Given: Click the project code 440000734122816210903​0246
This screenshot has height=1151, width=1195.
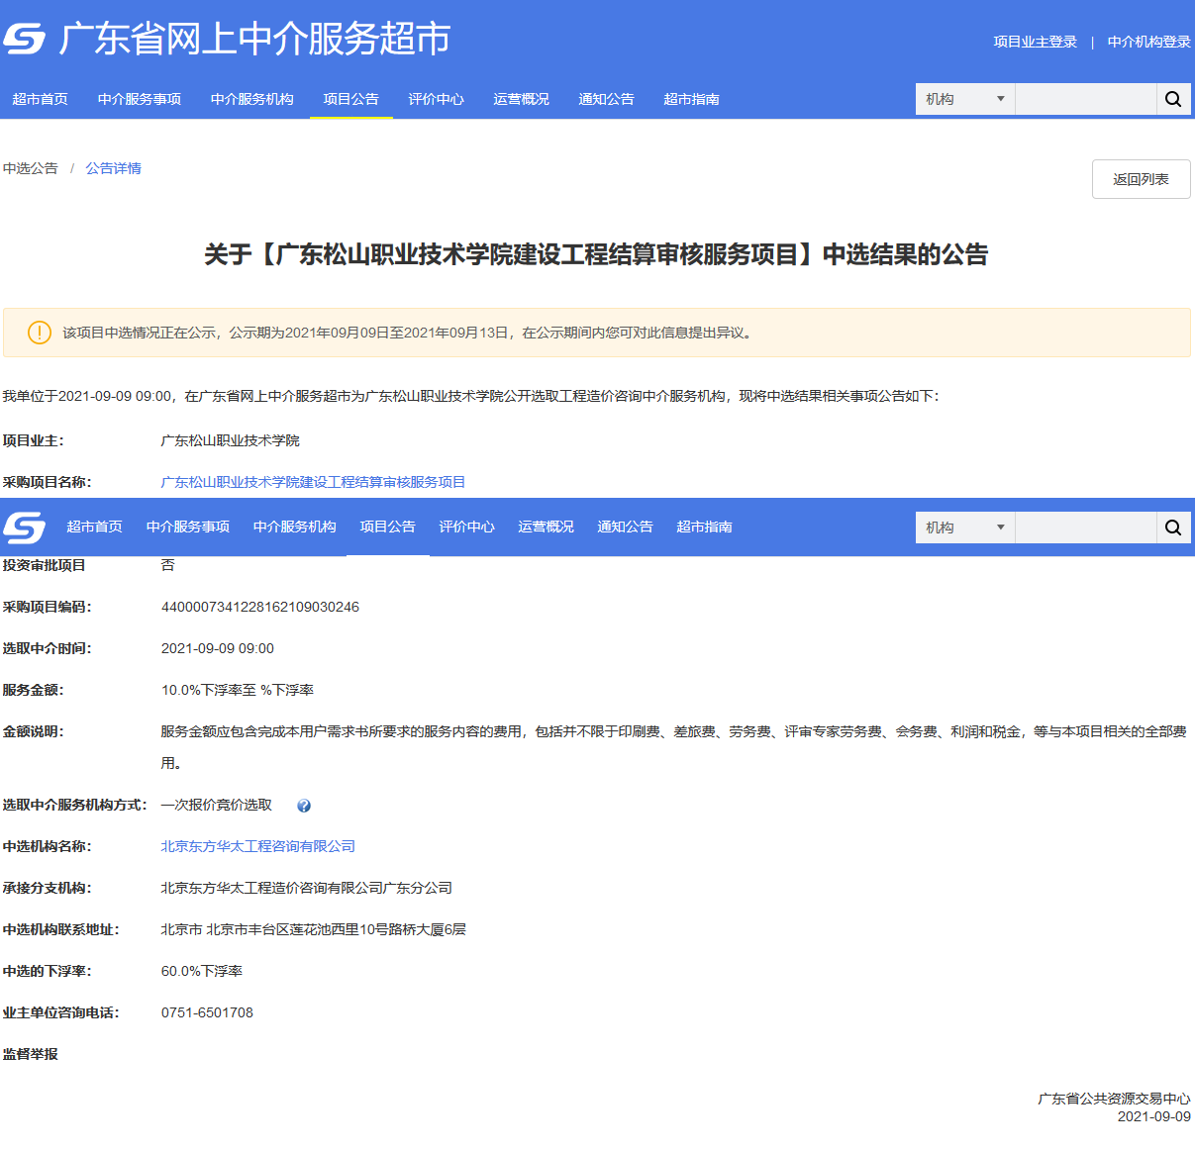Looking at the screenshot, I should coord(260,607).
